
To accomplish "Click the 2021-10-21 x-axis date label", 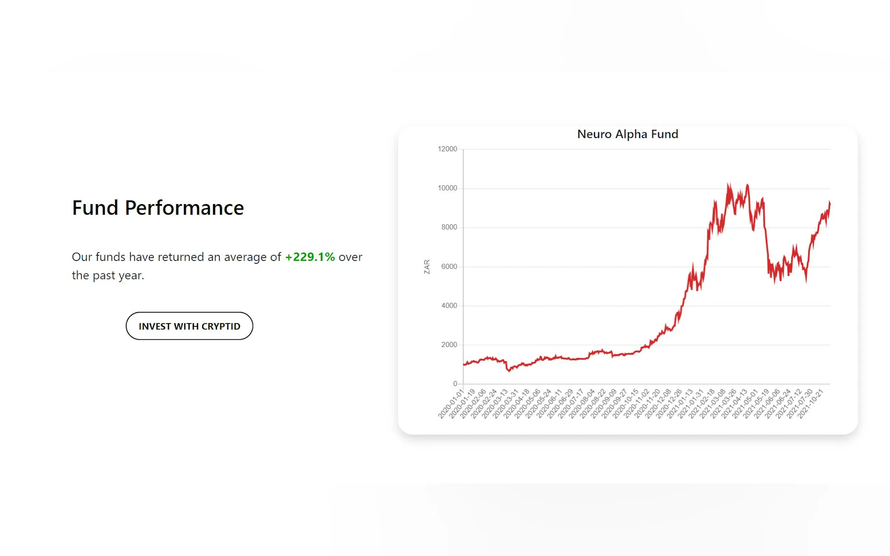I will coord(810,404).
